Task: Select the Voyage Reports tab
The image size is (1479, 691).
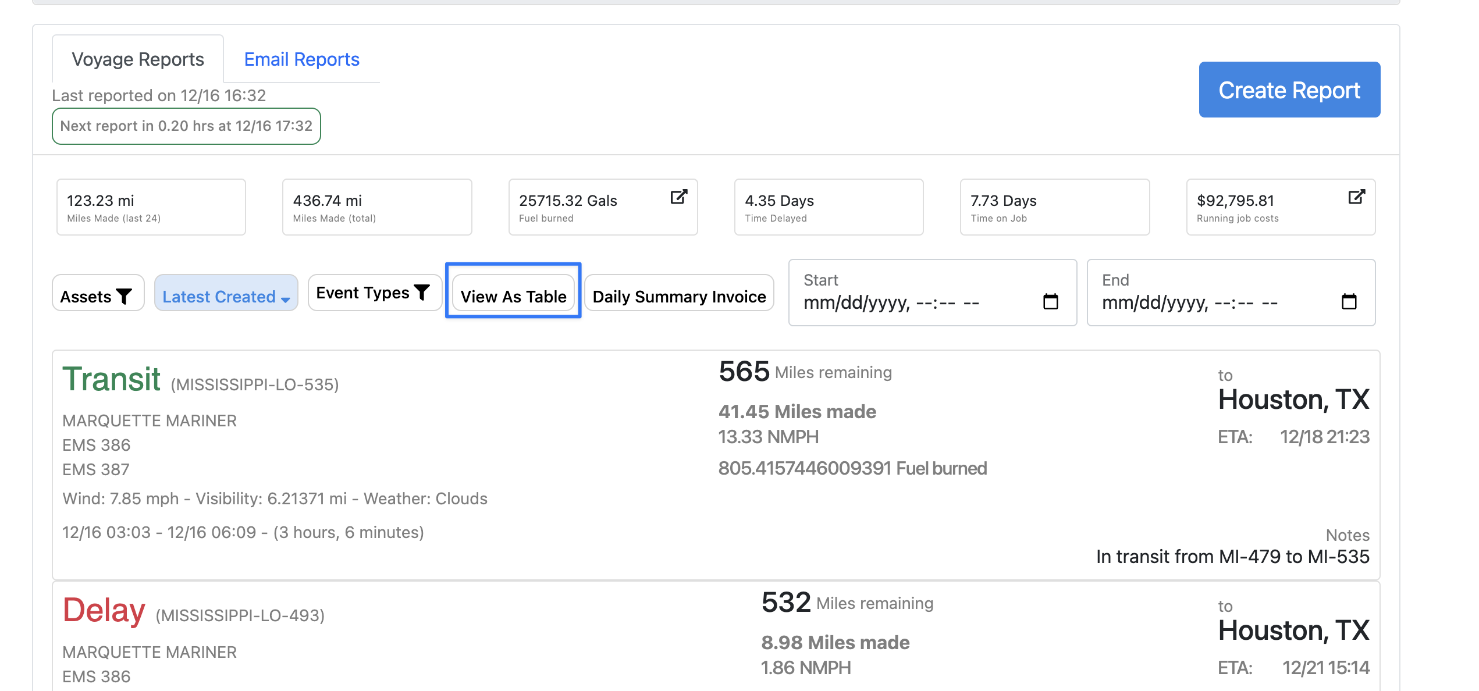Action: (x=138, y=59)
